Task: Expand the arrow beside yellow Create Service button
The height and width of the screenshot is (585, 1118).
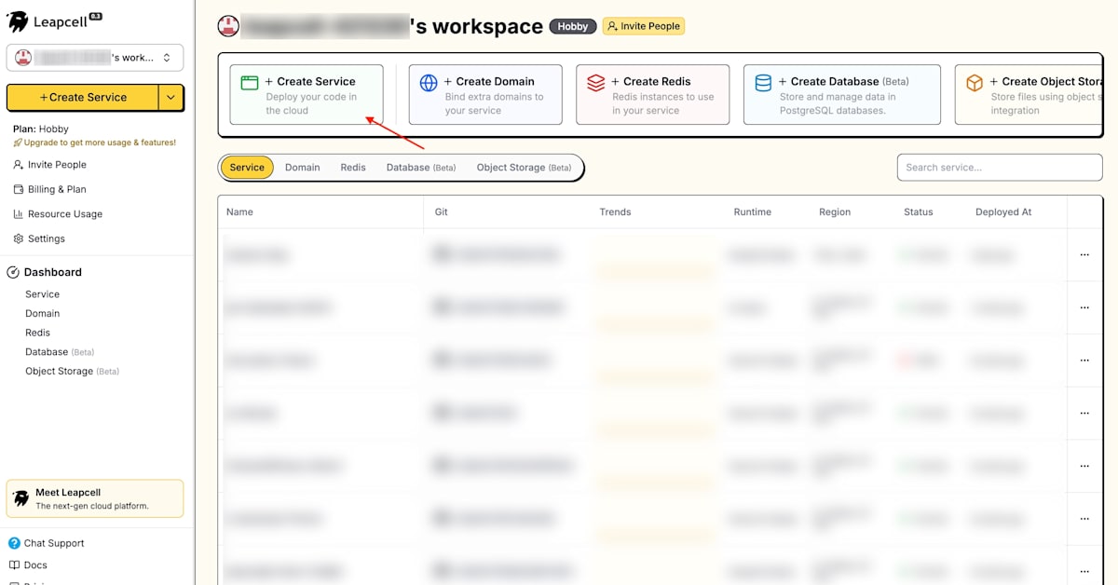Action: (x=170, y=97)
